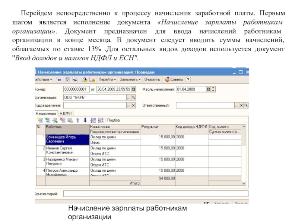Click the enter-on-basis toolbar icon
Screen dimensions: 298x223
(75, 80)
